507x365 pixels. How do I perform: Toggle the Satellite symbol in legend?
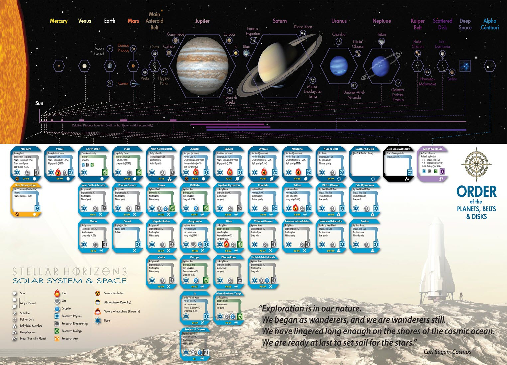click(x=15, y=313)
